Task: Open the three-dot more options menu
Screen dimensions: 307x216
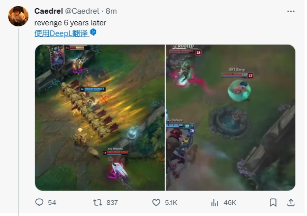Action: coord(291,11)
